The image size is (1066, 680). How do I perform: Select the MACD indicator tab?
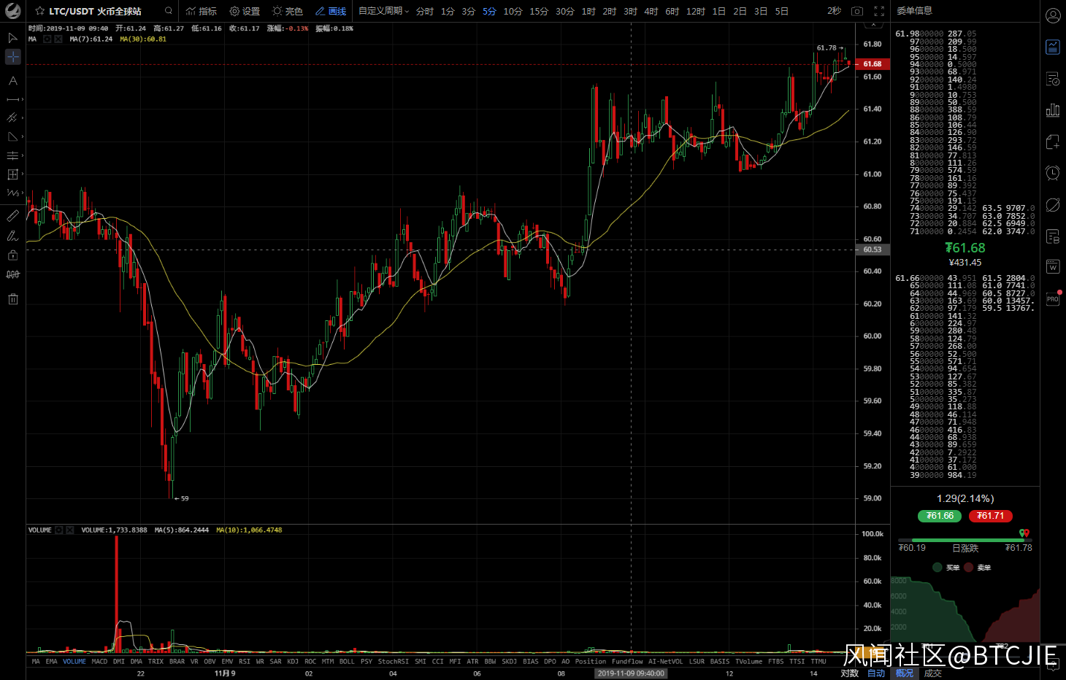(99, 662)
